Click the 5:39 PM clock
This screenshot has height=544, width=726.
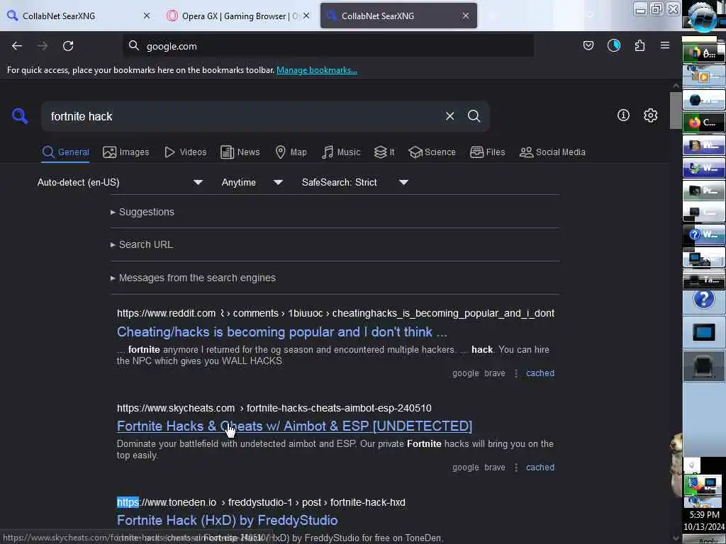[x=704, y=514]
